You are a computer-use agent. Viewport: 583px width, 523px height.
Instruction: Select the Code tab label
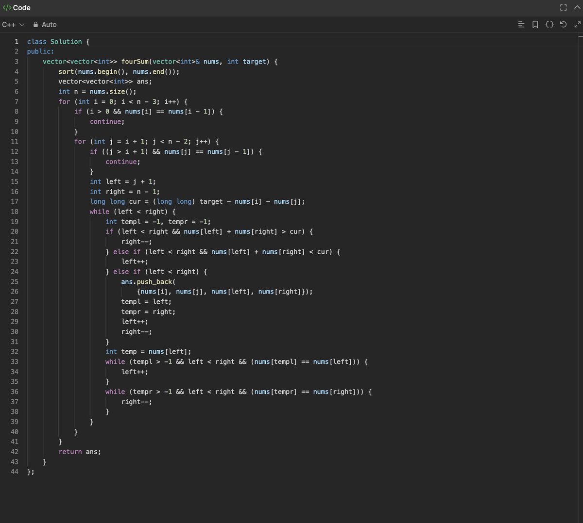click(x=22, y=8)
